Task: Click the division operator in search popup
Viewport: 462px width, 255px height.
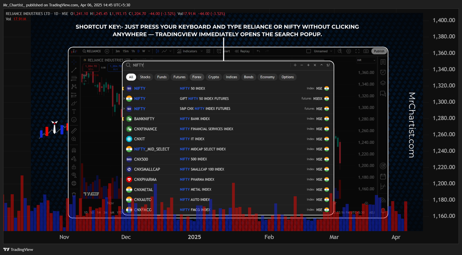Action: point(295,65)
